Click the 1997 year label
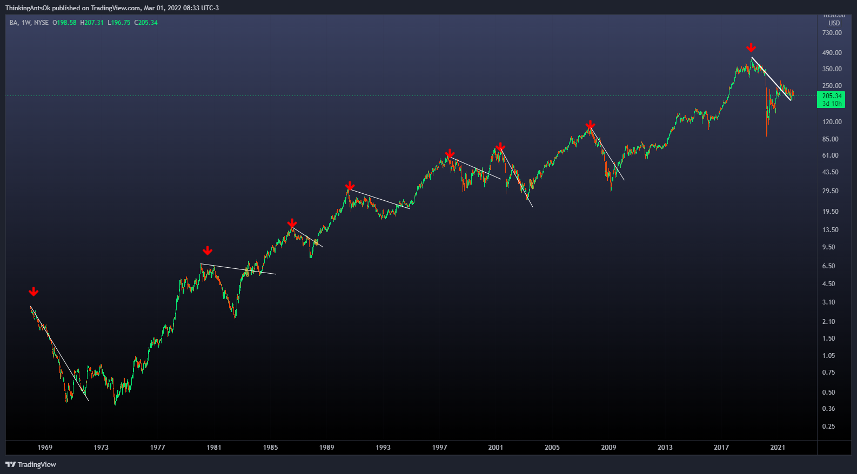 point(440,448)
